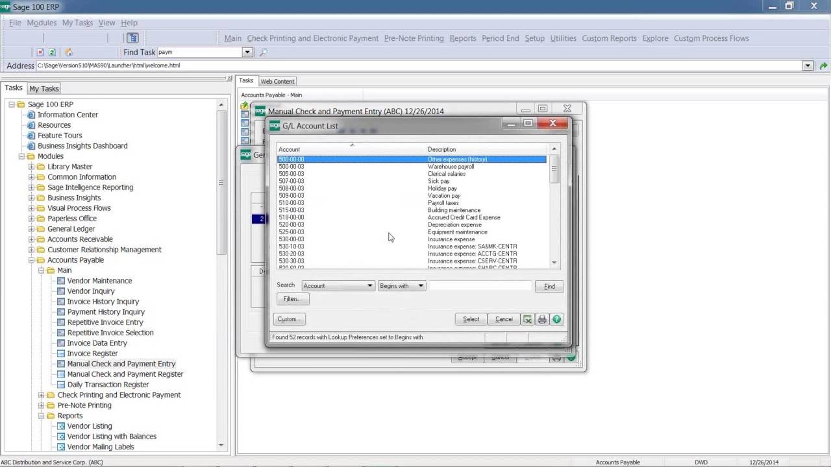Click Select to choose the highlighted account

pyautogui.click(x=470, y=318)
